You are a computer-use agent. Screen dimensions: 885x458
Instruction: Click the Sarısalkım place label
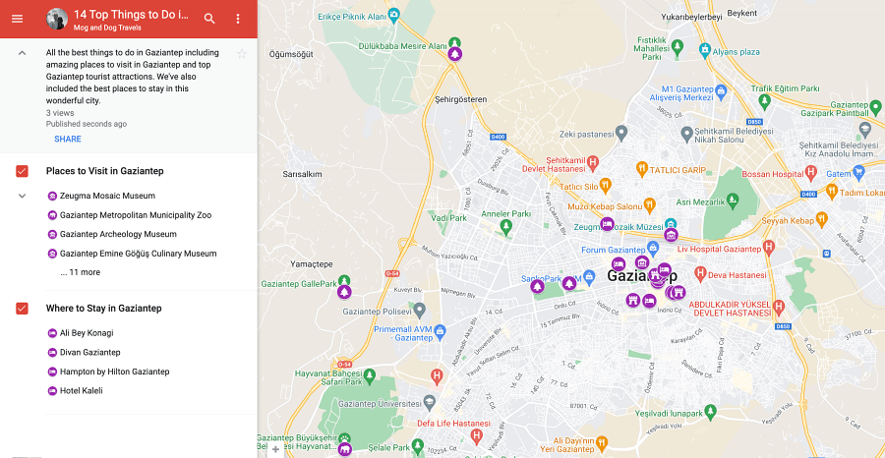pos(302,174)
